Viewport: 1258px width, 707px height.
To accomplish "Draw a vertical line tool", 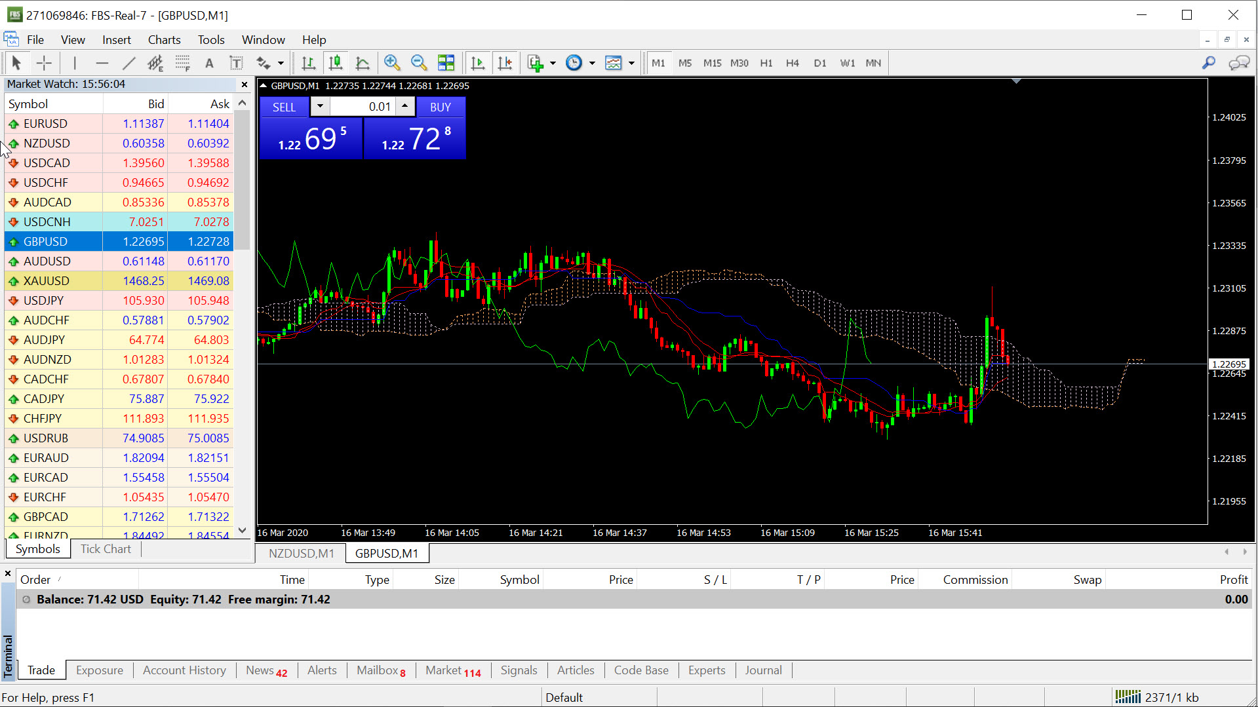I will (x=75, y=63).
